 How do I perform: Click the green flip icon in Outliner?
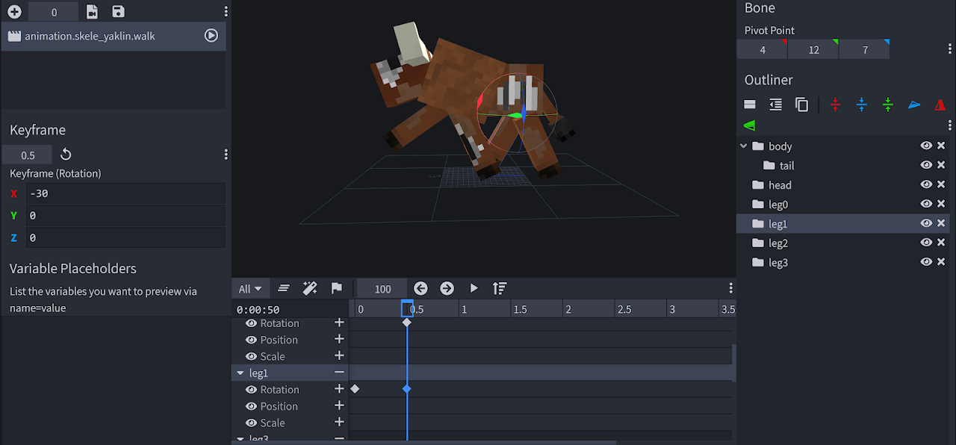[x=750, y=125]
